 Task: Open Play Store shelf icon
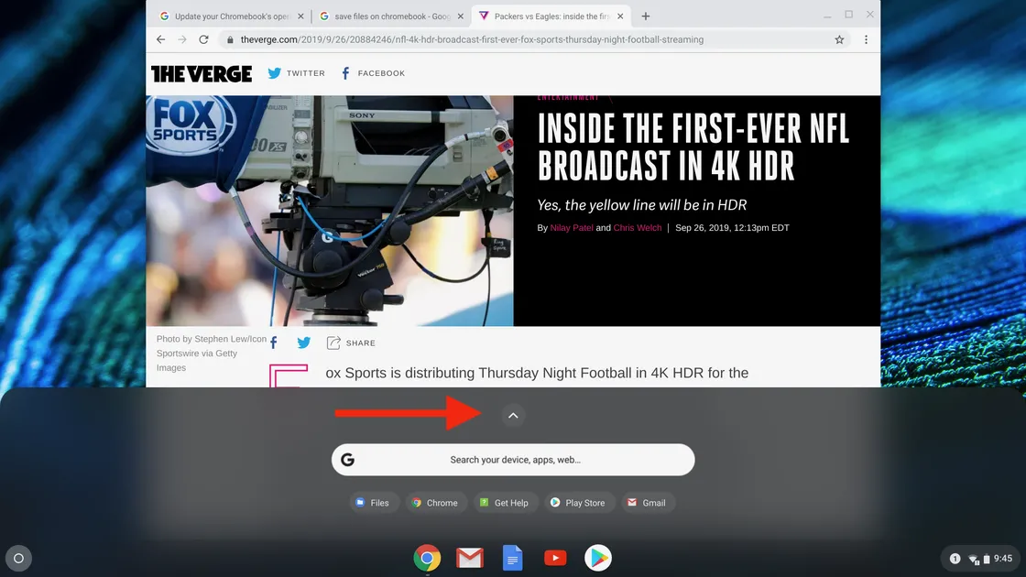pos(597,558)
